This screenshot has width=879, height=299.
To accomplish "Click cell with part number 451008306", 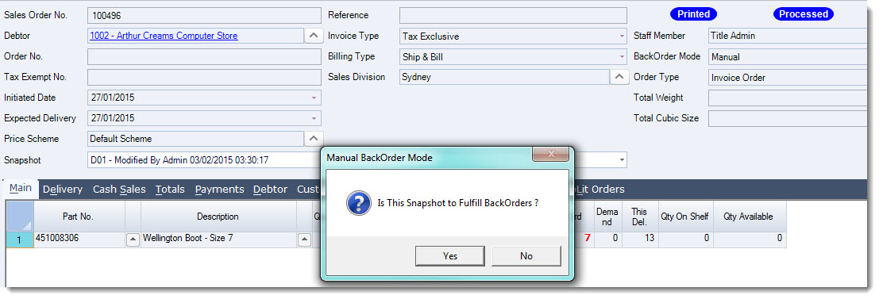I will (79, 240).
